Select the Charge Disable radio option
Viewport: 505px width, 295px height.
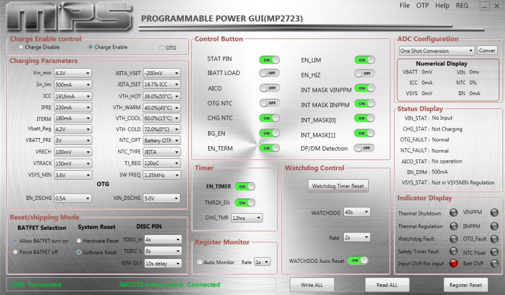pos(21,47)
